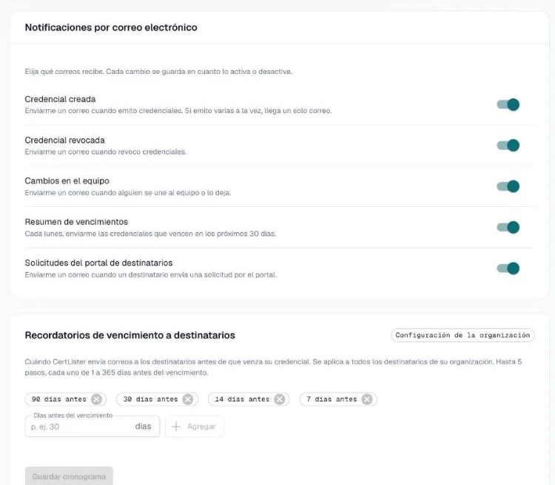
Task: Toggle Resumen de vencimientos switch
Action: [508, 227]
